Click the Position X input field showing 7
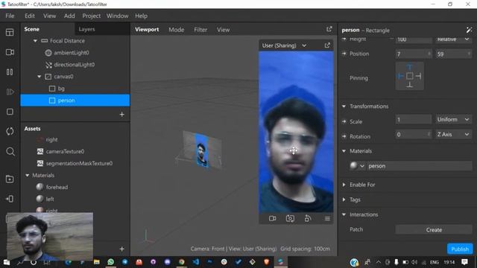Screen dimensions: 477x268 (413, 54)
